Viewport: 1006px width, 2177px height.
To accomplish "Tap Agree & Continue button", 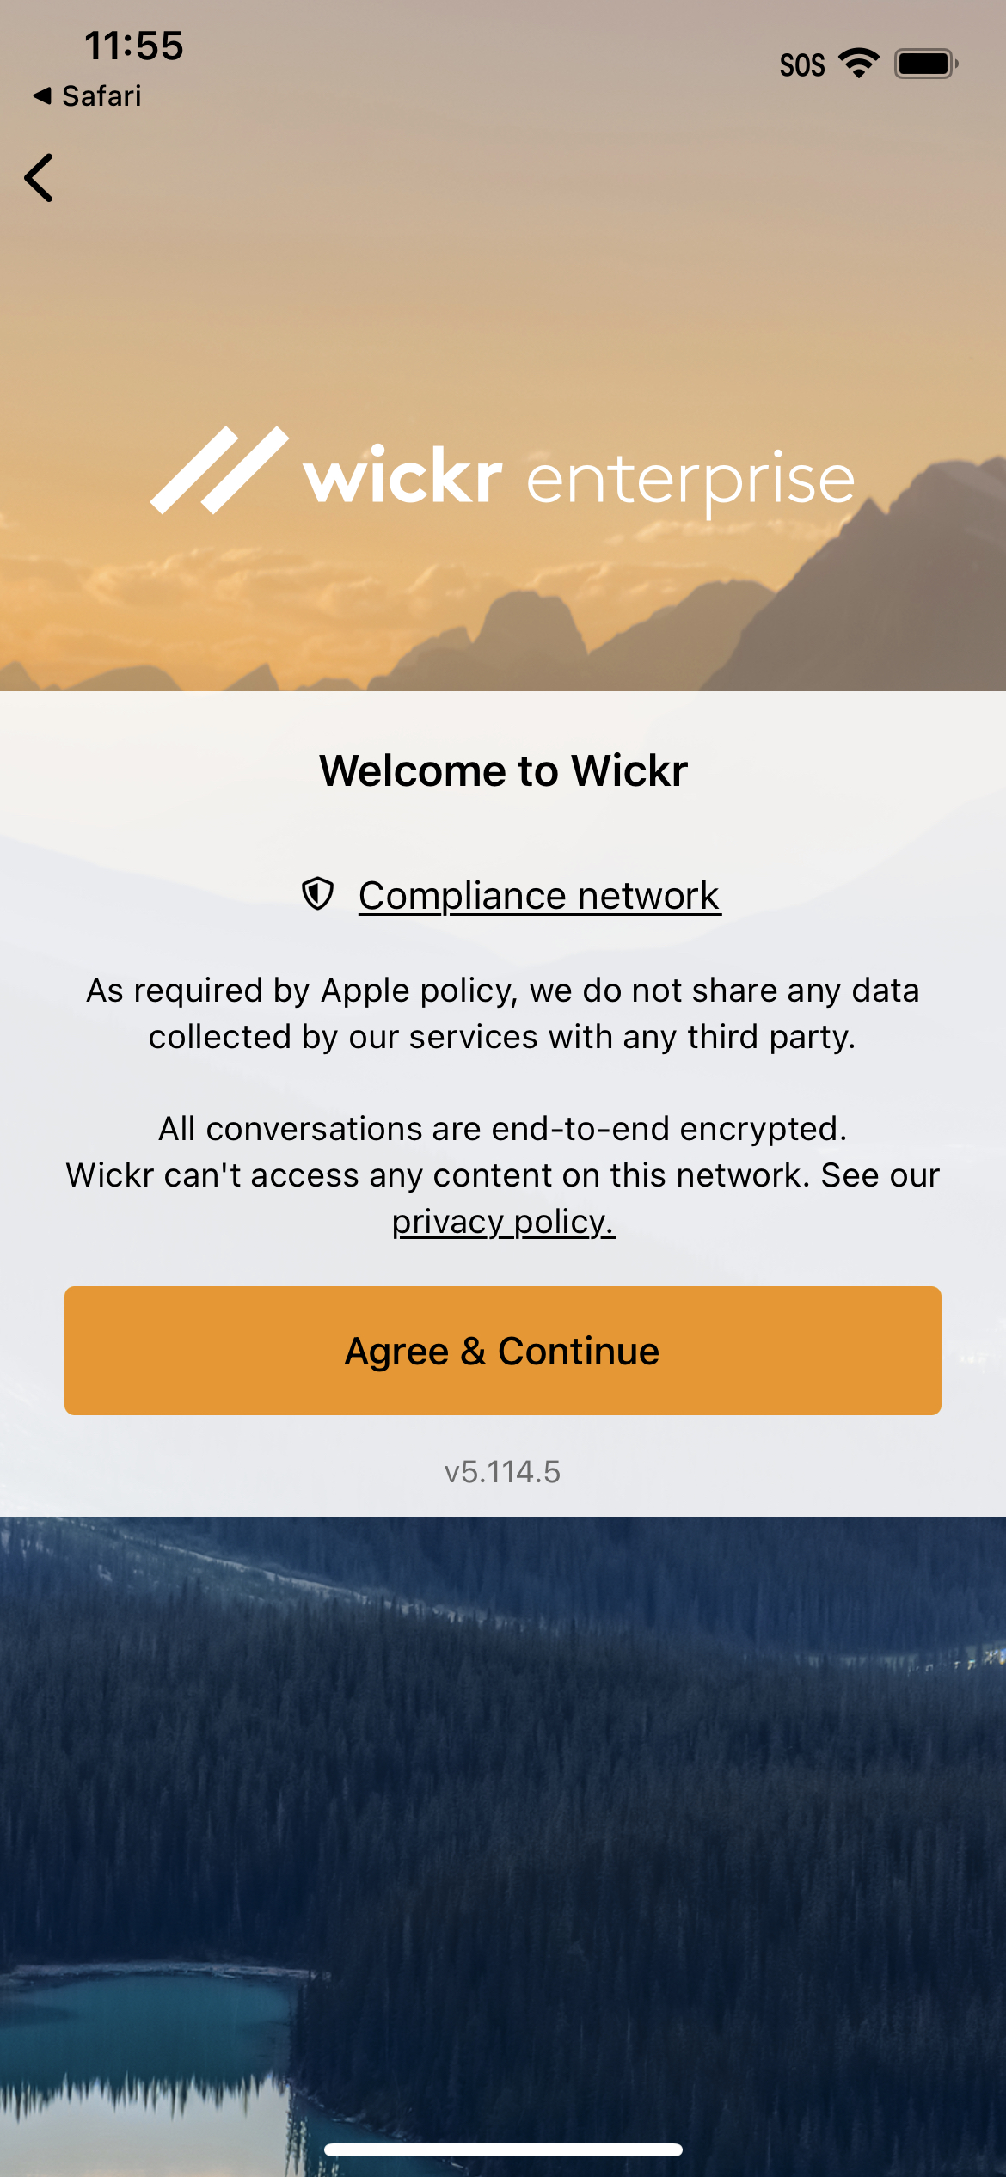I will [x=503, y=1351].
